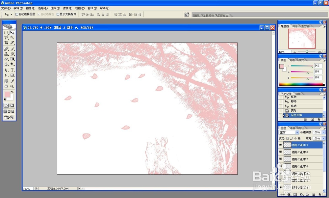Screen dimensions: 329x198
Task: Select the Polygonal Lasso tool
Action: [6, 38]
